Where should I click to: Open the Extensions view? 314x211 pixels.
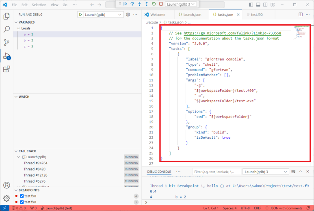pos(6,69)
